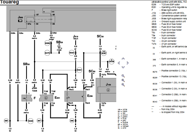Click the 387 earth point circle
187x132 pixels.
click(x=39, y=121)
